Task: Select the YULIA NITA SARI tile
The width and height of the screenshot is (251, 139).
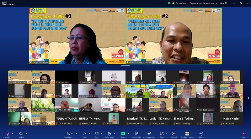Action: coord(67,119)
